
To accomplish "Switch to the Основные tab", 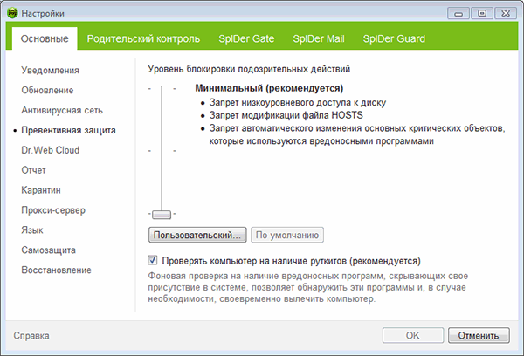I will (45, 38).
